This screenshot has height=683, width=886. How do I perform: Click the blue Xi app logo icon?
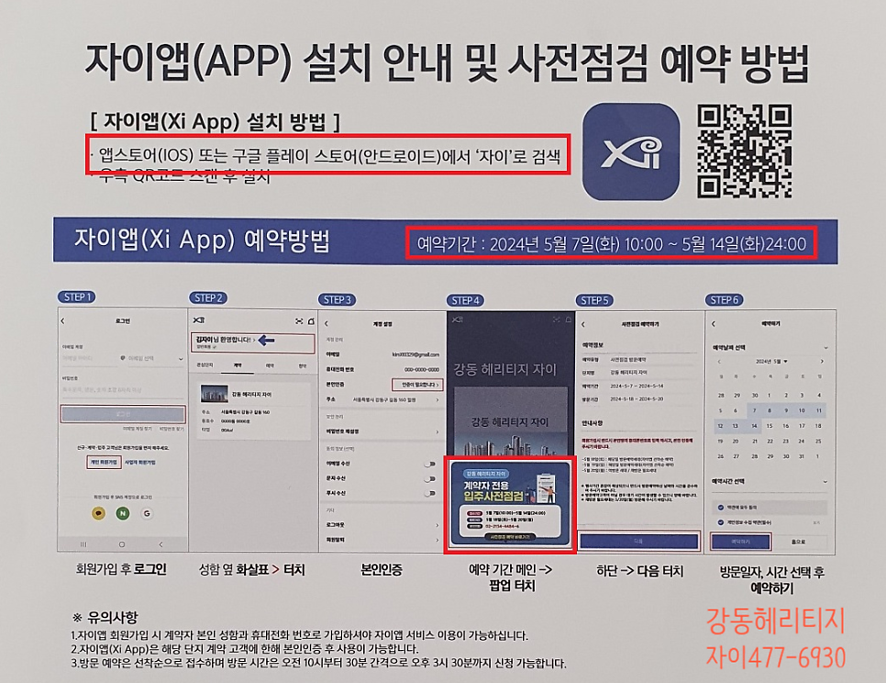[631, 151]
